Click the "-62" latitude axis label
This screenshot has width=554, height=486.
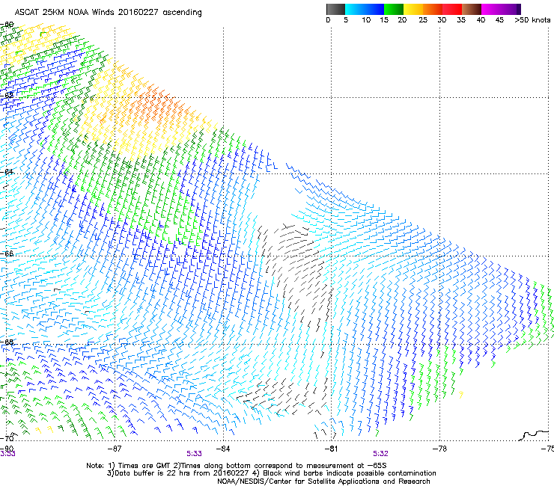pos(7,95)
